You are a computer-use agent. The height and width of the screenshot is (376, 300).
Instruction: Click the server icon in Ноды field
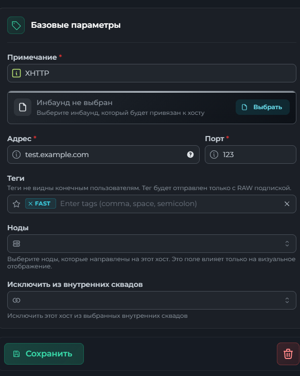point(16,244)
